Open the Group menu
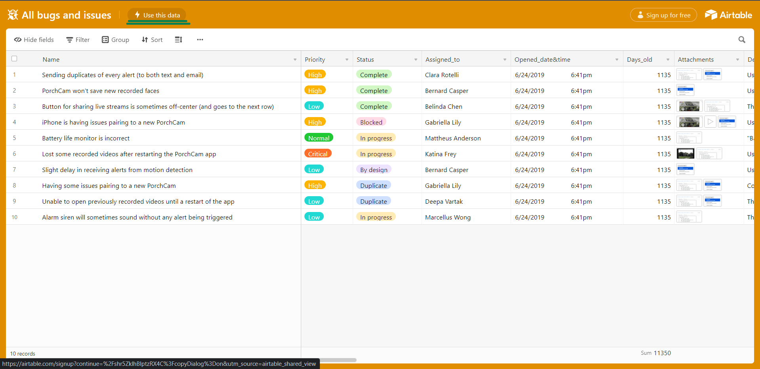 coord(116,40)
